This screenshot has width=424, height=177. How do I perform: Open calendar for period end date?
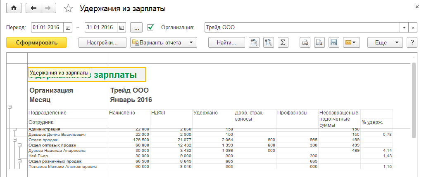(x=121, y=27)
